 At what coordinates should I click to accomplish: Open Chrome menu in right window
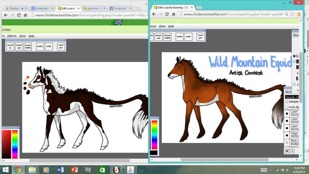(x=299, y=14)
